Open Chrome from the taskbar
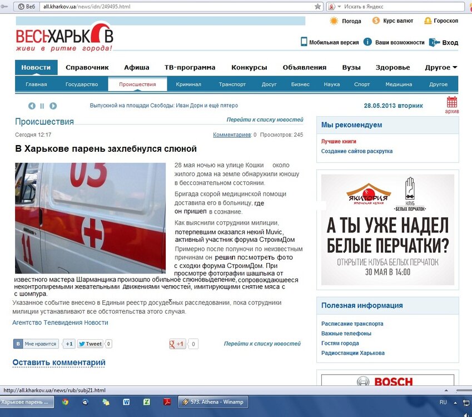The height and width of the screenshot is (417, 472). [65, 402]
